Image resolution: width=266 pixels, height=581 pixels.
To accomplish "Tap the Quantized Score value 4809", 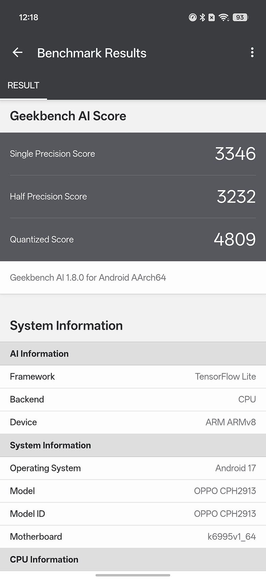I will pos(235,239).
